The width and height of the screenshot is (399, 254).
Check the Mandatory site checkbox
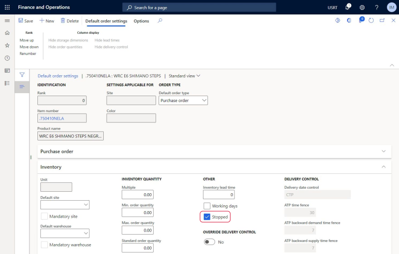(44, 216)
